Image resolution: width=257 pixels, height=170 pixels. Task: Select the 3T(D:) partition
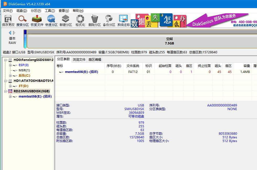coord(23,86)
